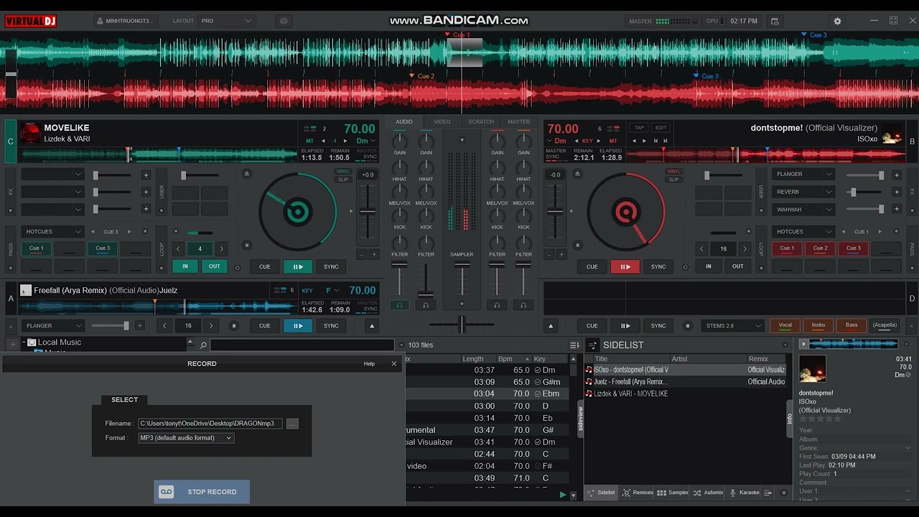Click the Filename input field

210,424
